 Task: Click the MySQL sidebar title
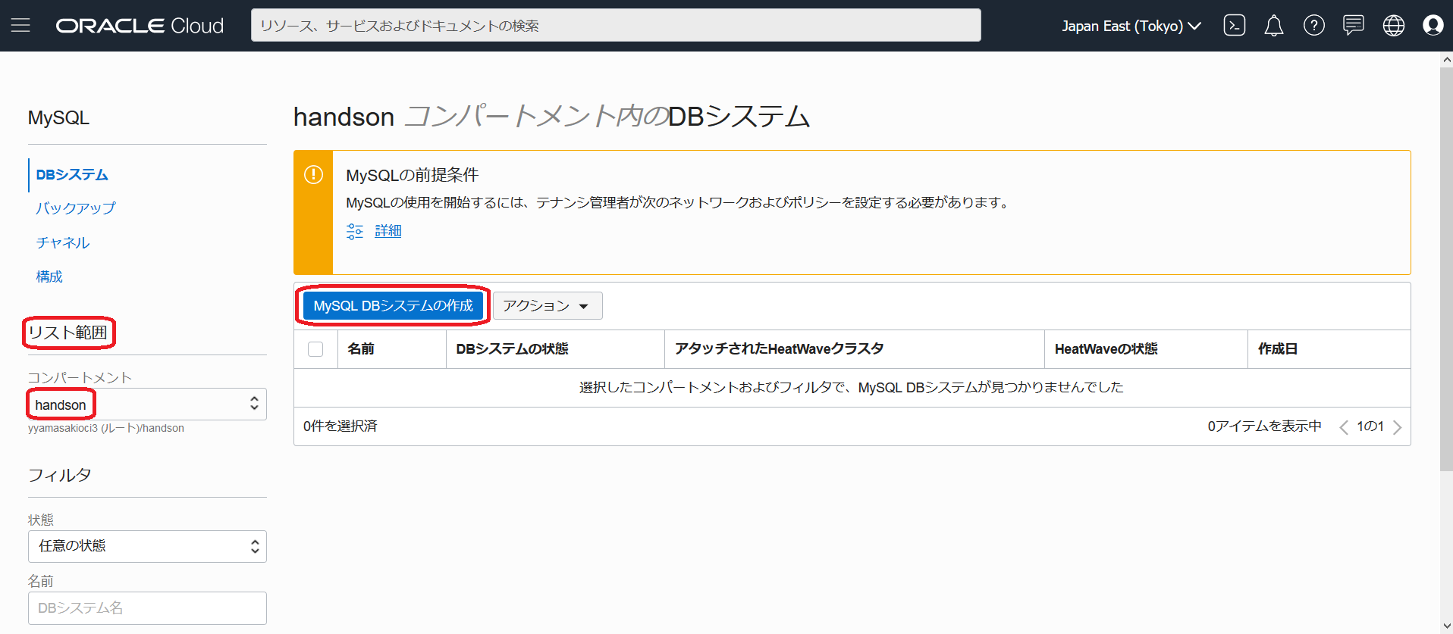coord(58,118)
